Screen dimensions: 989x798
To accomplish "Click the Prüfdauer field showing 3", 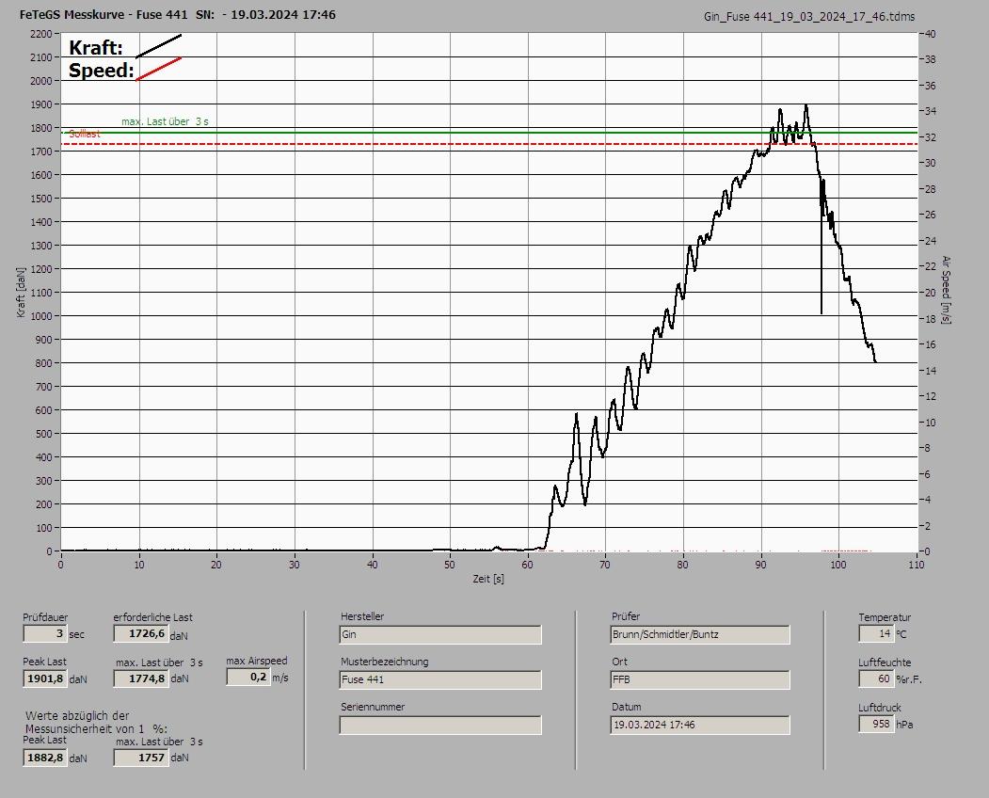I will pos(45,633).
